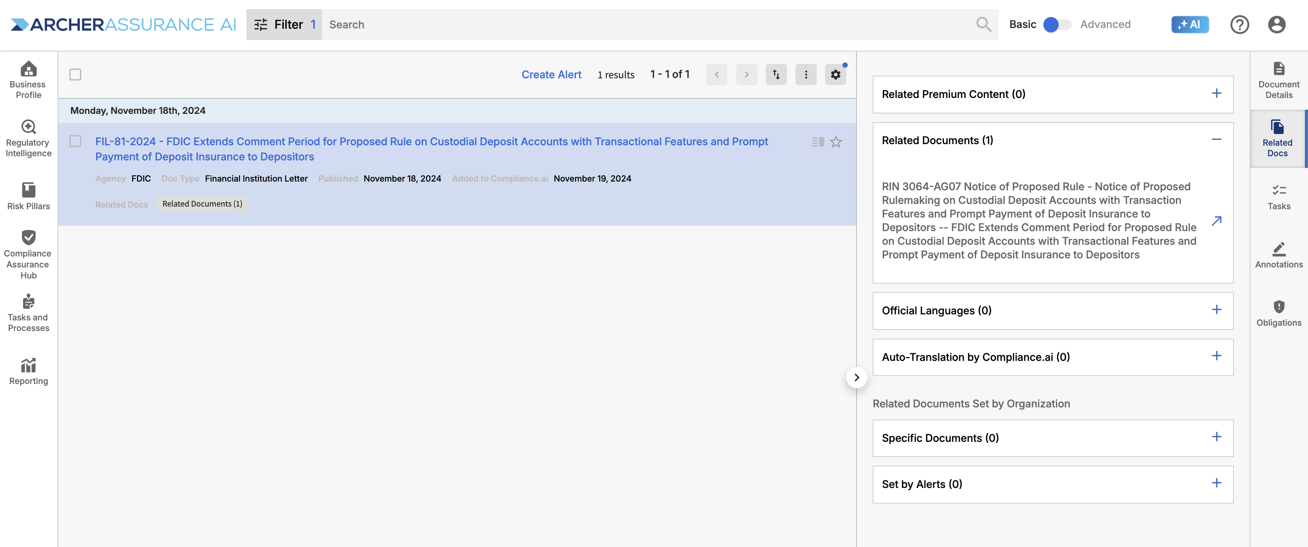Collapse the right panel with chevron
This screenshot has width=1308, height=547.
[x=856, y=378]
